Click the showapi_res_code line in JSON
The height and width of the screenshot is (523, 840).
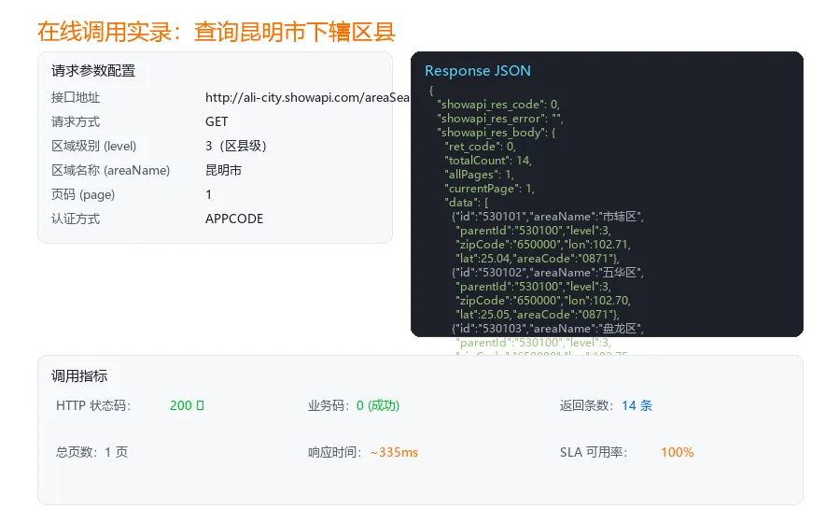coord(498,104)
